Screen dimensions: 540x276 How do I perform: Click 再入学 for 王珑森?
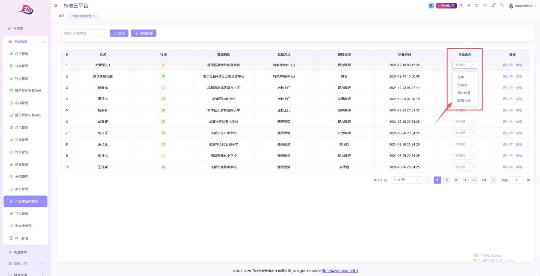tap(508, 167)
